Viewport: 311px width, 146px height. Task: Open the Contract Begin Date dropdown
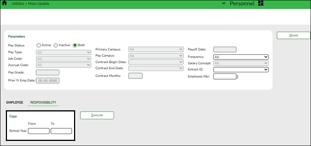tap(156, 62)
